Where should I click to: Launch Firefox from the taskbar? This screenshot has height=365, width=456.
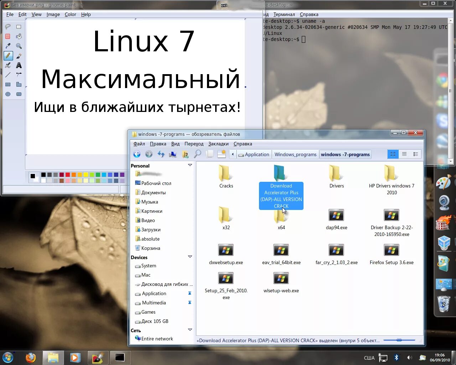click(31, 358)
